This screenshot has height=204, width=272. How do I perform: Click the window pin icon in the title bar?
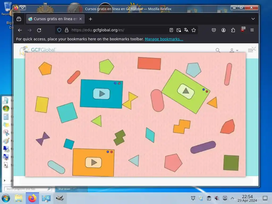tap(23, 7)
